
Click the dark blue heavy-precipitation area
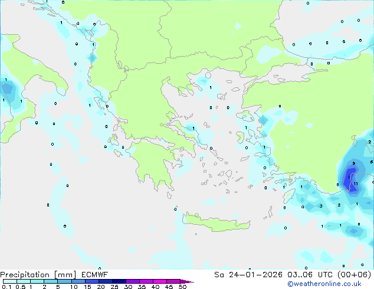tap(350, 179)
